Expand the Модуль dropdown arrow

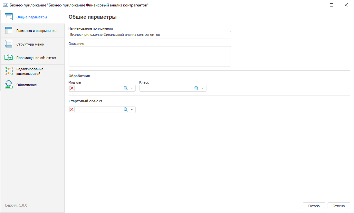point(132,88)
